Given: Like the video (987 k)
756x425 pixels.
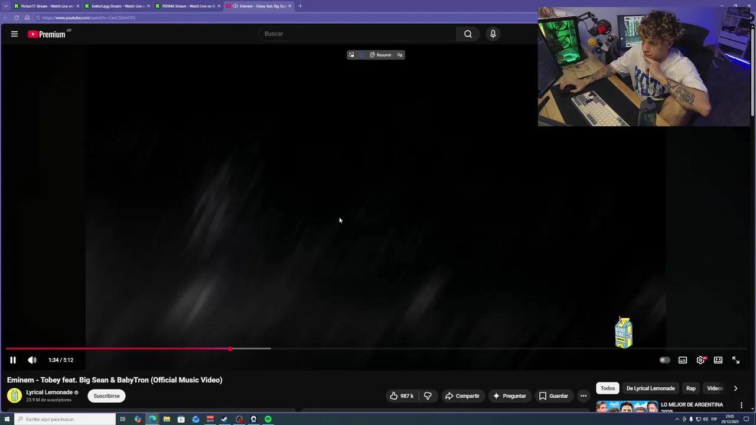Looking at the screenshot, I should (x=402, y=396).
